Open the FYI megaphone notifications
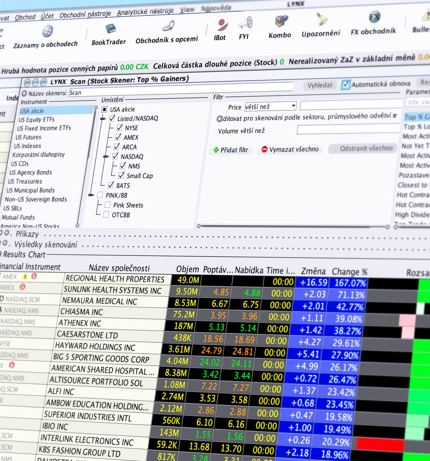The height and width of the screenshot is (461, 430). pyautogui.click(x=245, y=23)
